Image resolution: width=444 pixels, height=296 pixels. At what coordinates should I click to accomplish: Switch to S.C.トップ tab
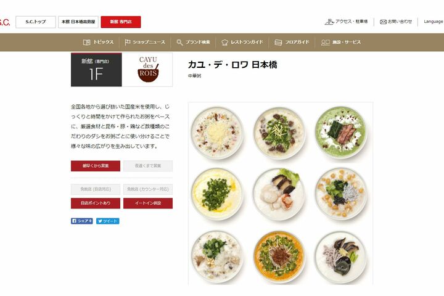36,22
